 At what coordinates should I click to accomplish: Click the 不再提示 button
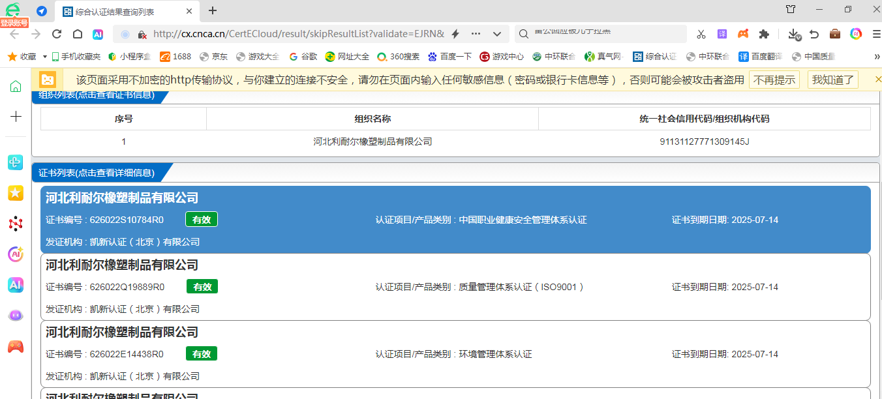(775, 80)
